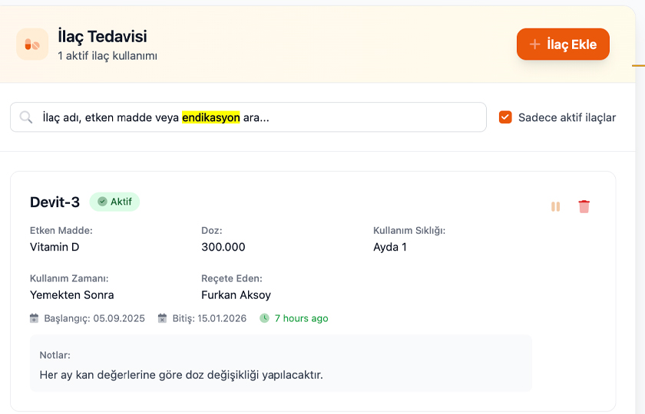
Task: Click the green clock icon
Action: pyautogui.click(x=264, y=318)
